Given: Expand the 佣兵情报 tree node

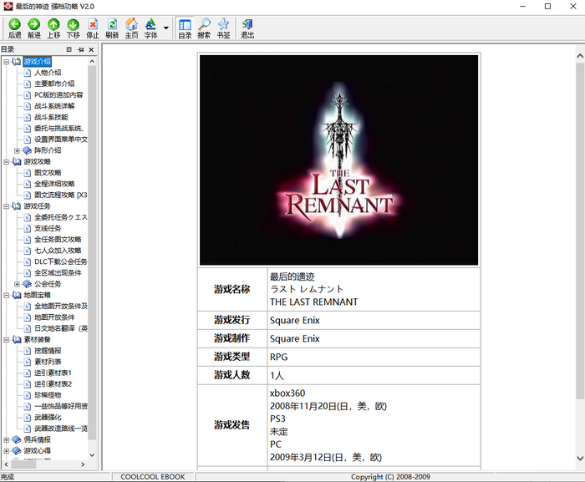Looking at the screenshot, I should point(7,439).
